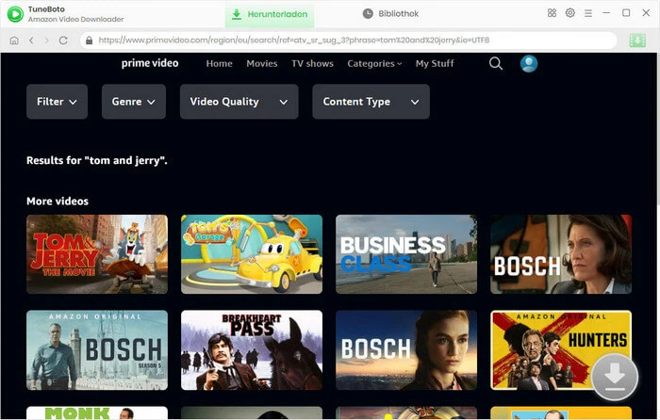Open Bosch Season 5 thumbnail
Screen dimensions: 660x420
(97, 350)
